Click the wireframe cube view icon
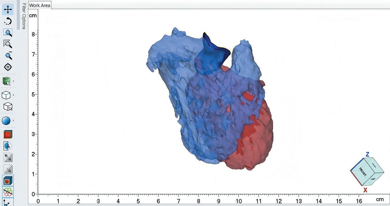This screenshot has width=390, height=206. tap(6, 95)
